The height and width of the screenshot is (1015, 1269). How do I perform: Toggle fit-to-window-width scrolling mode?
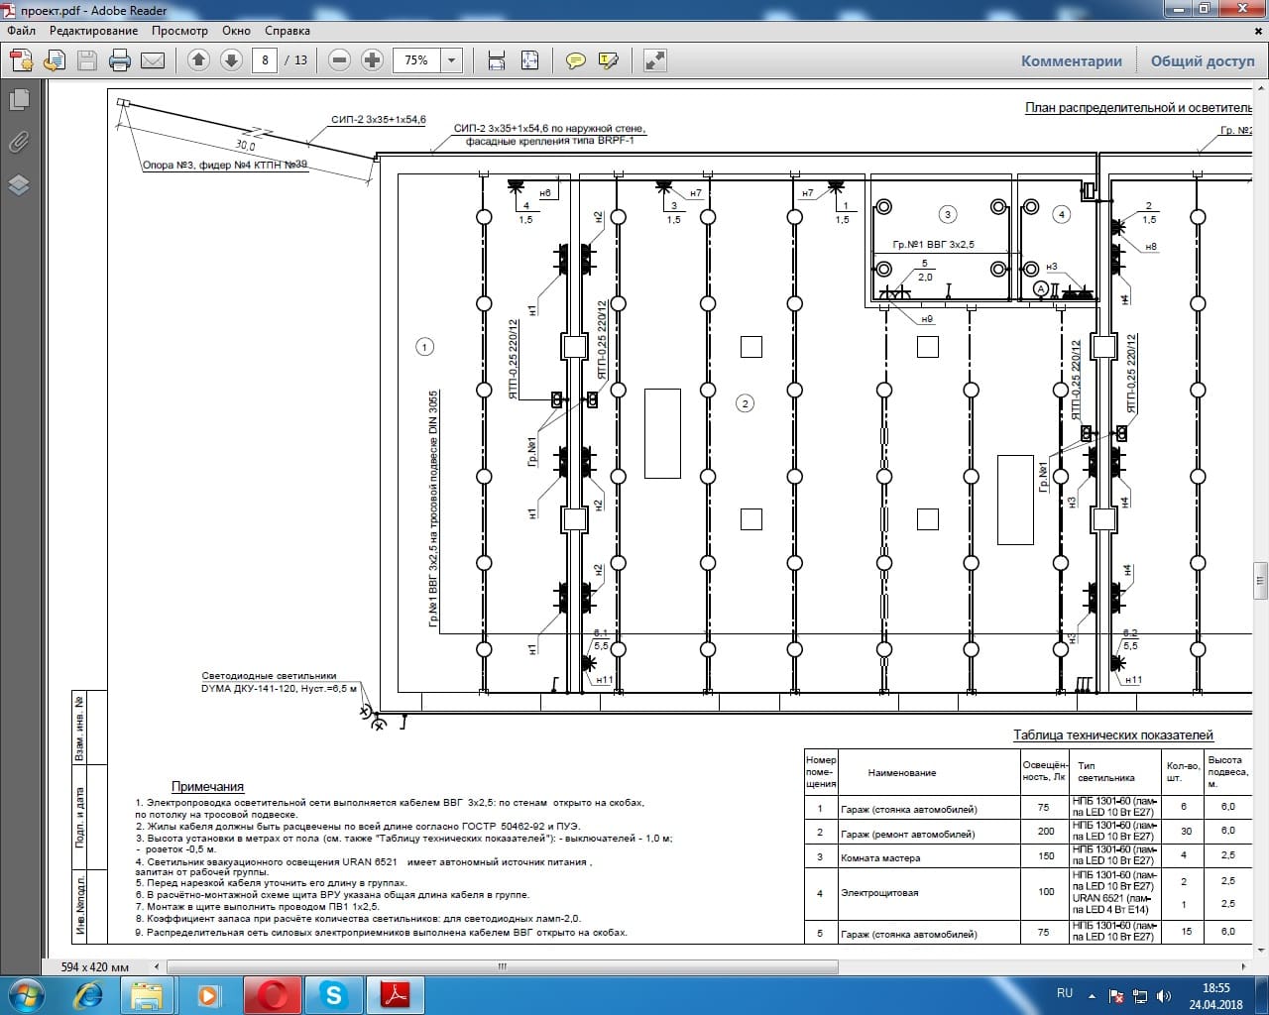497,60
